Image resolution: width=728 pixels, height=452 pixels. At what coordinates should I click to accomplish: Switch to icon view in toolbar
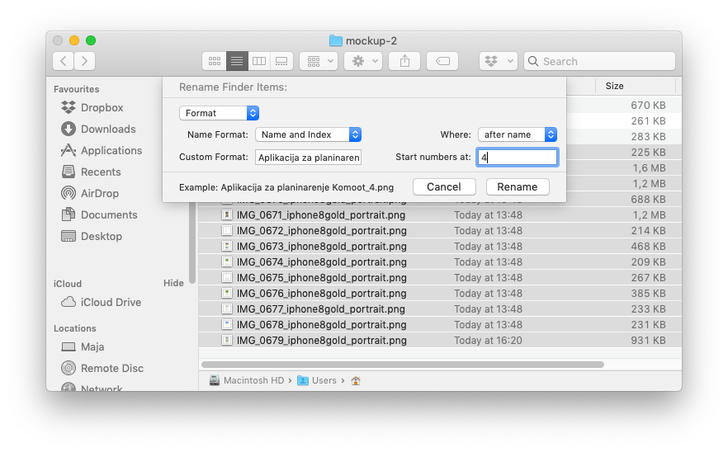215,61
